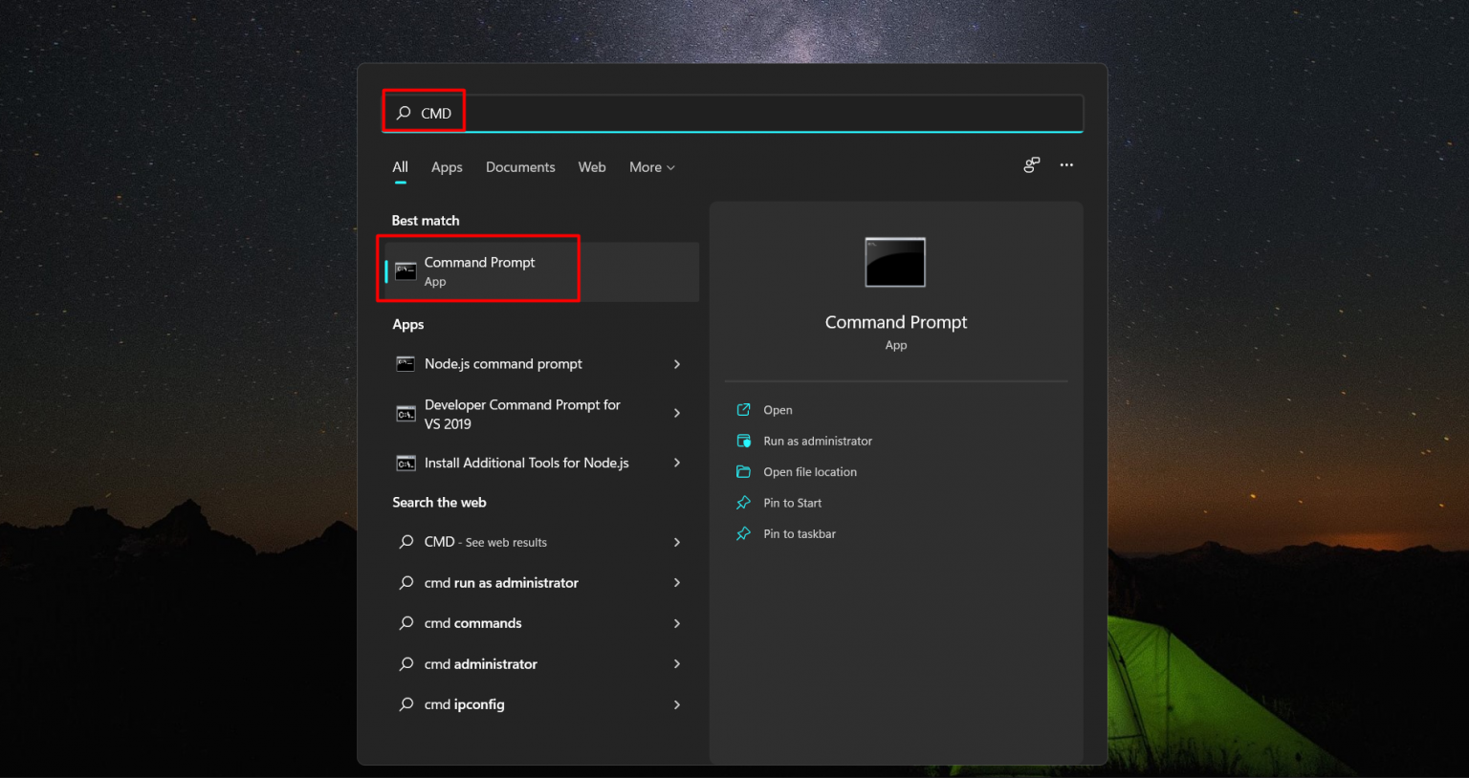
Task: Click Install Additional Tools for Node.js icon
Action: point(406,464)
